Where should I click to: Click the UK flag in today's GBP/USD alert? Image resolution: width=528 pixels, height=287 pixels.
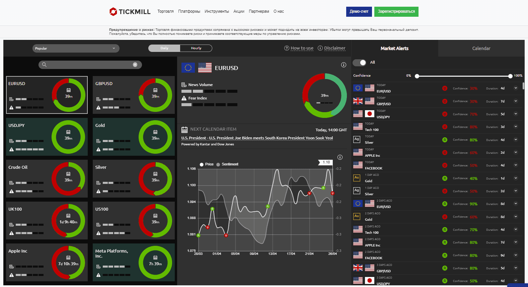pos(358,101)
